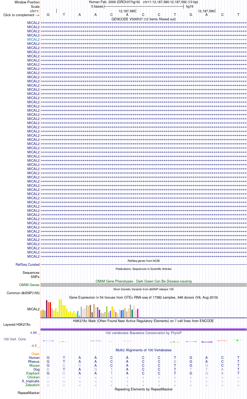
Task: Open 'RefSeq genes from NCBI' track title
Action: pos(144,261)
